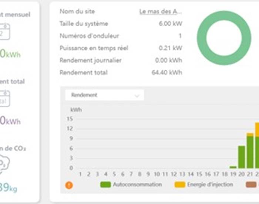Open the "Le mas des A..." site link
The image size is (259, 204).
point(160,11)
